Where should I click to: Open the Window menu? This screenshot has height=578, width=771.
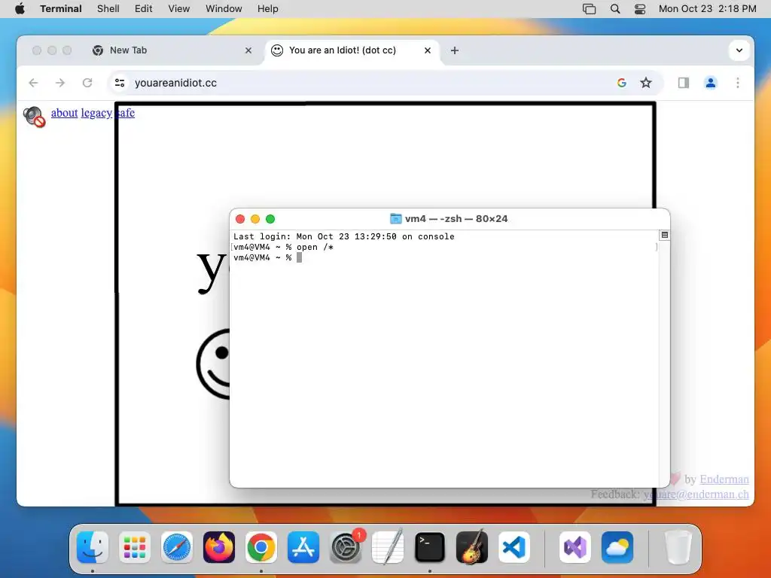[224, 9]
